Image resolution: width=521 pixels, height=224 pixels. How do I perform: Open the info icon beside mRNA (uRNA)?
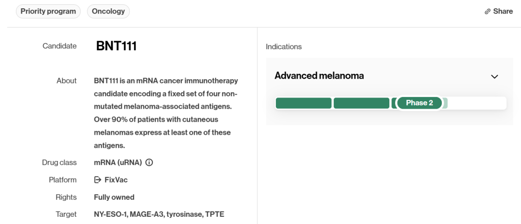click(149, 163)
